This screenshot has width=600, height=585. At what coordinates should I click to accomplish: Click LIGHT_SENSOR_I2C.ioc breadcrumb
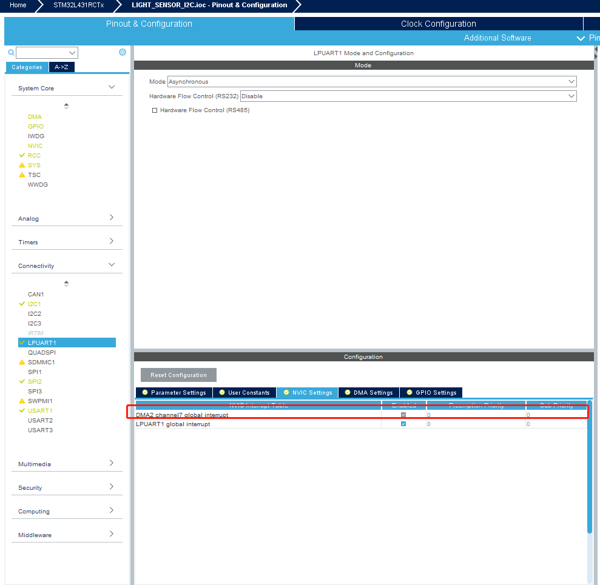(x=209, y=5)
